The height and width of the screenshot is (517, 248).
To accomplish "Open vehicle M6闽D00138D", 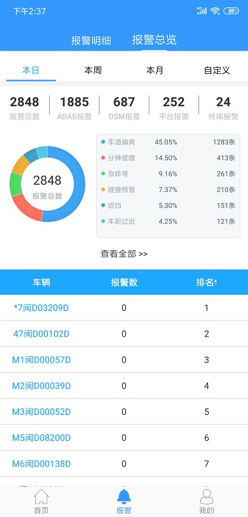I will (41, 464).
